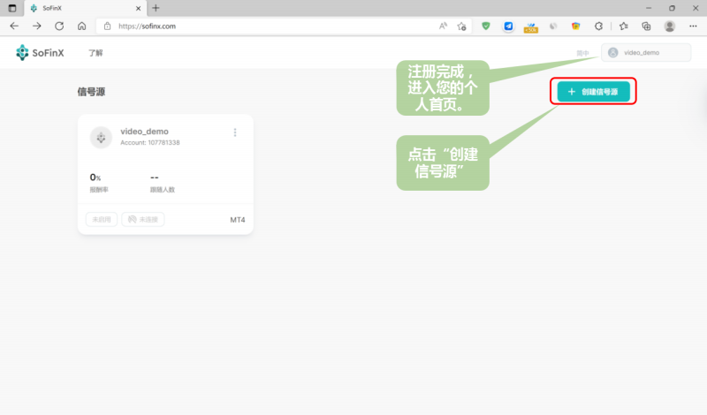Open the video_demo user account dropdown
This screenshot has height=415, width=707.
[646, 52]
